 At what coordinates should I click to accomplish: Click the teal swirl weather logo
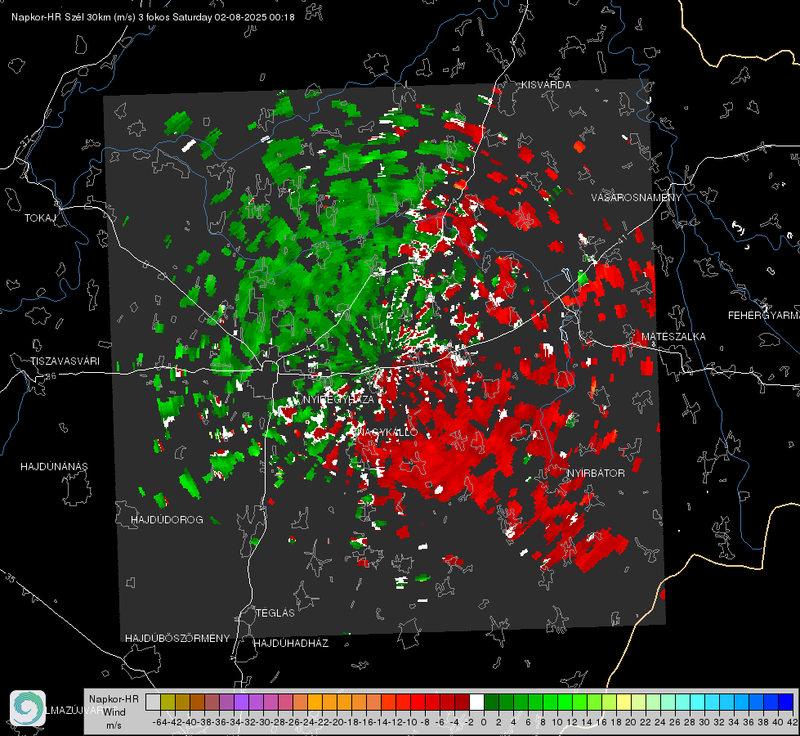click(x=28, y=708)
